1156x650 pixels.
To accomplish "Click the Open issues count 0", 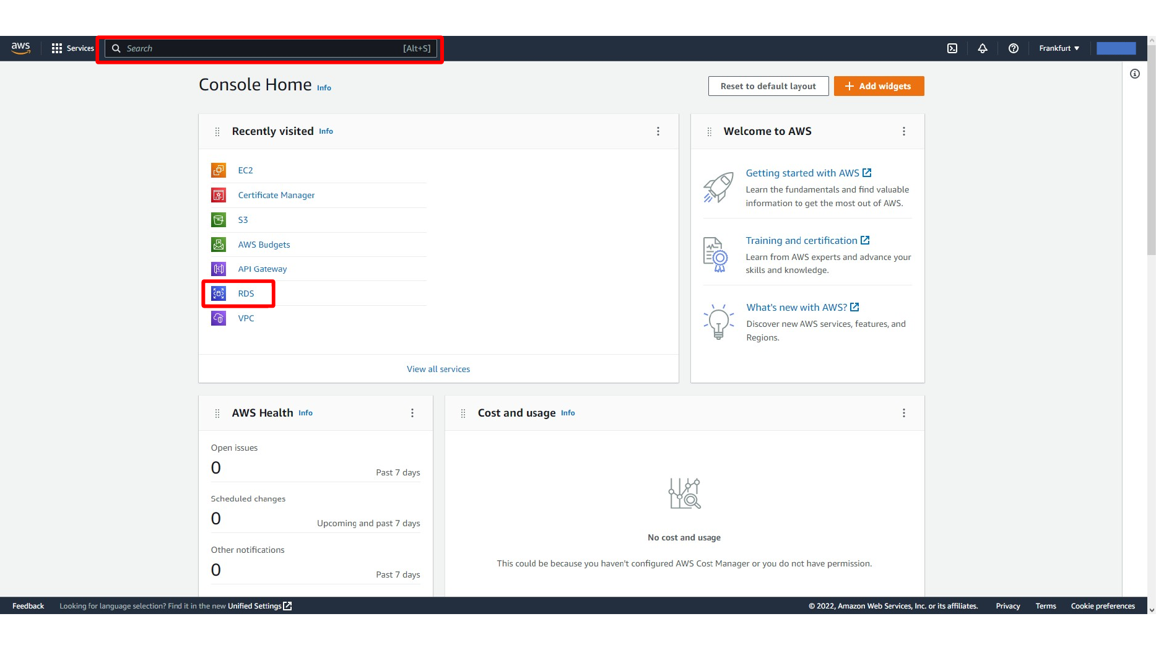I will coord(215,467).
